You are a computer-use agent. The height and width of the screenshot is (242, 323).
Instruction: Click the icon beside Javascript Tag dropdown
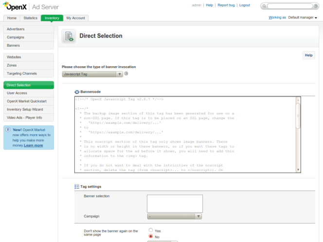(x=126, y=74)
